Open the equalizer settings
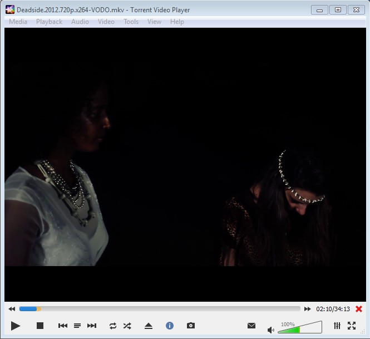 click(337, 326)
